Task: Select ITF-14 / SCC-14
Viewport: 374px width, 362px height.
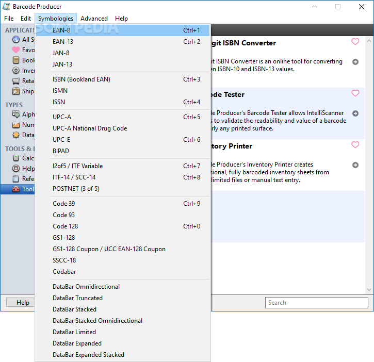Action: [123, 177]
